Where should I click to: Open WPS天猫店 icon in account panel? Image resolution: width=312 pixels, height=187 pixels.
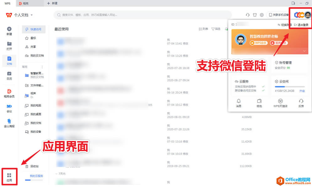(280, 101)
